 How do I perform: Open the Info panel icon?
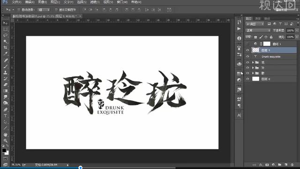(x=239, y=38)
